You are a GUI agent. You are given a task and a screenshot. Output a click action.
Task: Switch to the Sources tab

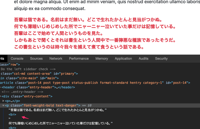point(36,59)
